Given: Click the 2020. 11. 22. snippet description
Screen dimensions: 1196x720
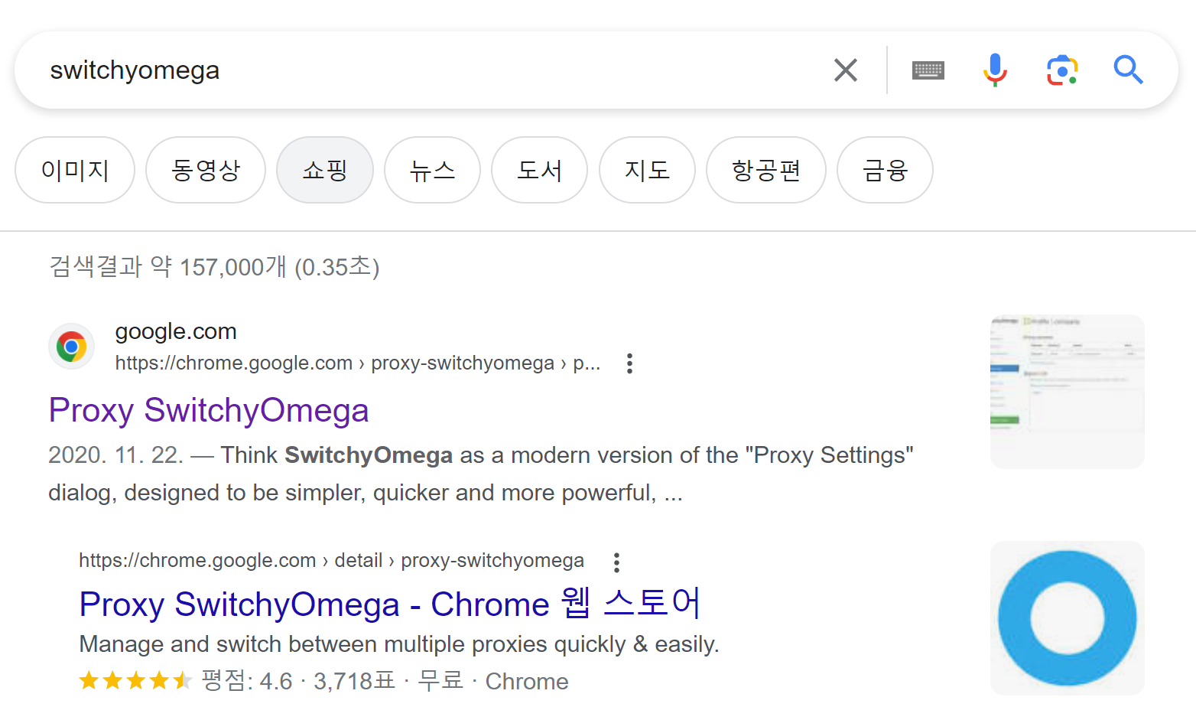Looking at the screenshot, I should (x=481, y=474).
